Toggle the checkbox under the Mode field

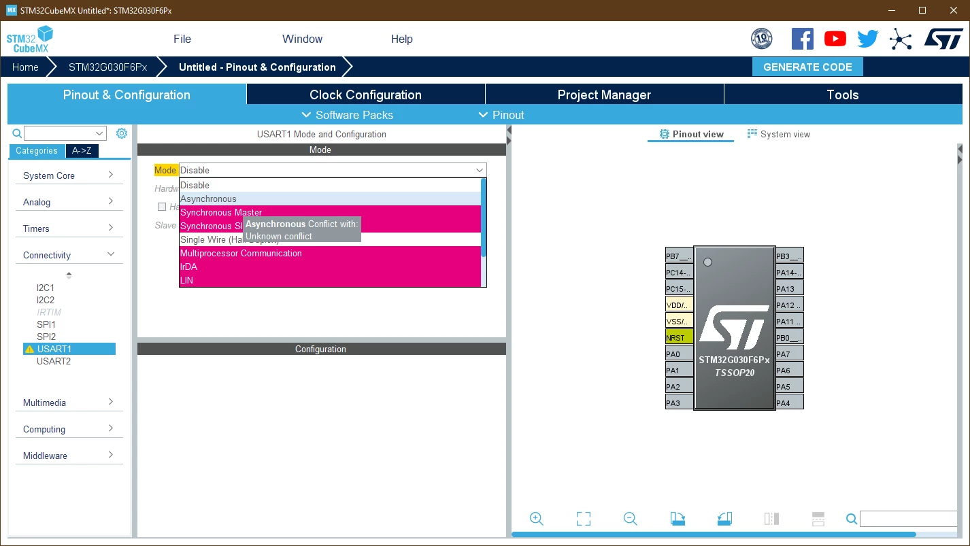tap(162, 207)
